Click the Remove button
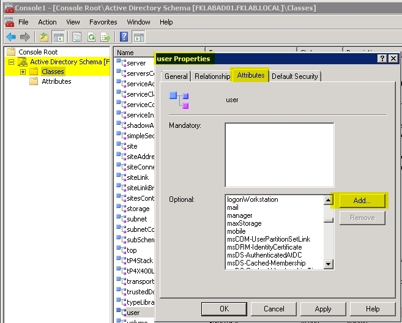Image resolution: width=402 pixels, height=323 pixels. [362, 218]
